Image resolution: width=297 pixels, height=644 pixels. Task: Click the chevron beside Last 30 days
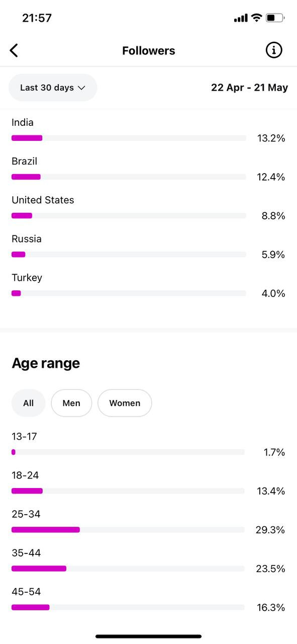point(81,88)
